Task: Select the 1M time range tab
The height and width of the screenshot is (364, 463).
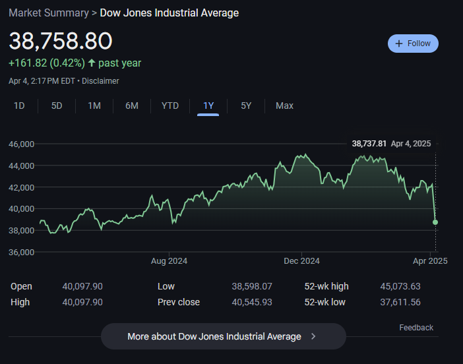Action: [94, 106]
